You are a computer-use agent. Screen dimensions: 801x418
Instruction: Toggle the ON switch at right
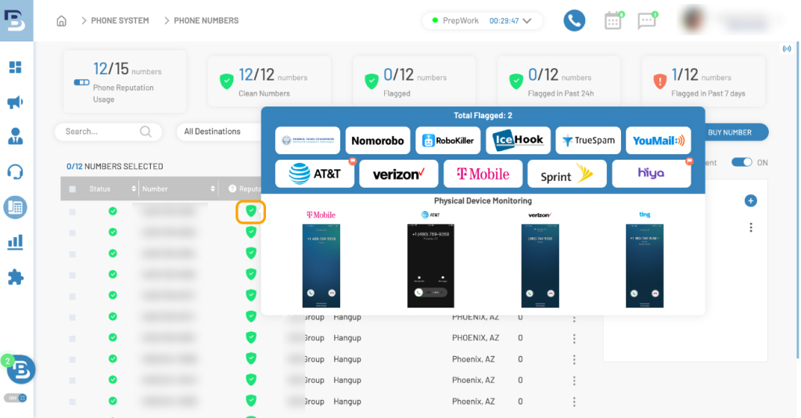742,163
